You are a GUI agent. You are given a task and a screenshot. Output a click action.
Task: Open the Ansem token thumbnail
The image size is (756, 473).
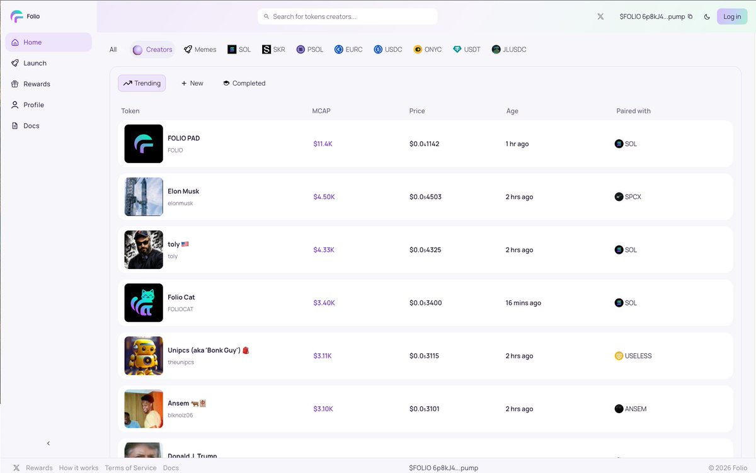144,408
